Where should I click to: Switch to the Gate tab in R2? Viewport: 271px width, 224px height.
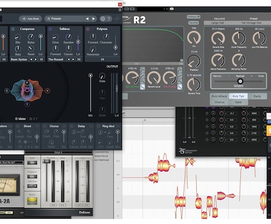pos(238,102)
